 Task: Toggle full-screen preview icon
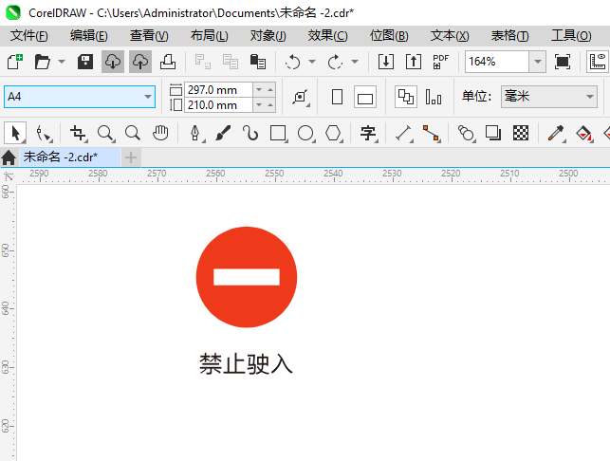(x=563, y=62)
